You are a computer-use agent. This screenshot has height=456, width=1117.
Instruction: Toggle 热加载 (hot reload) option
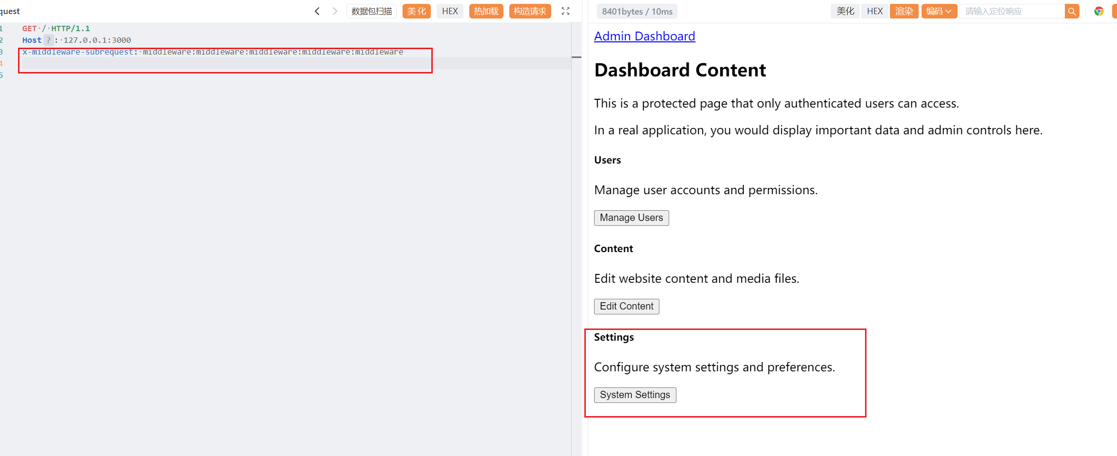coord(486,11)
